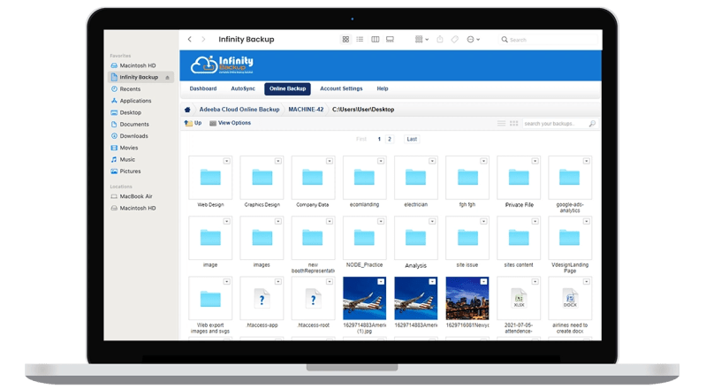706x389 pixels.
Task: Click the home icon in the breadcrumb
Action: pos(187,110)
